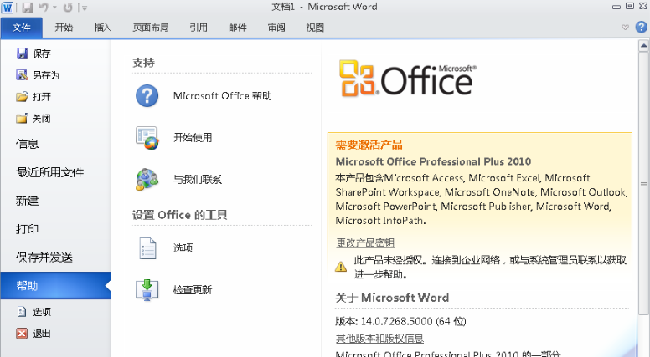650x357 pixels.
Task: Switch to the 开始 ribbon tab
Action: 64,28
